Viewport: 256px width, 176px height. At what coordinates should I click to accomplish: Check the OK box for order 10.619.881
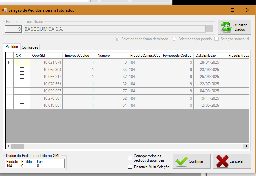[22, 105]
